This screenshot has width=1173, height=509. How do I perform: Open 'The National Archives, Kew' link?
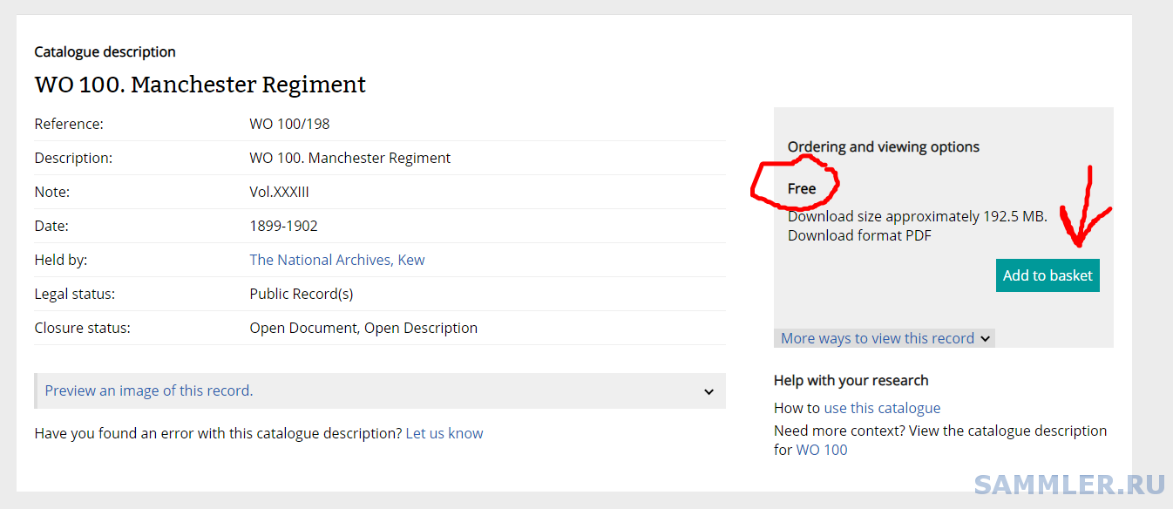click(x=336, y=260)
